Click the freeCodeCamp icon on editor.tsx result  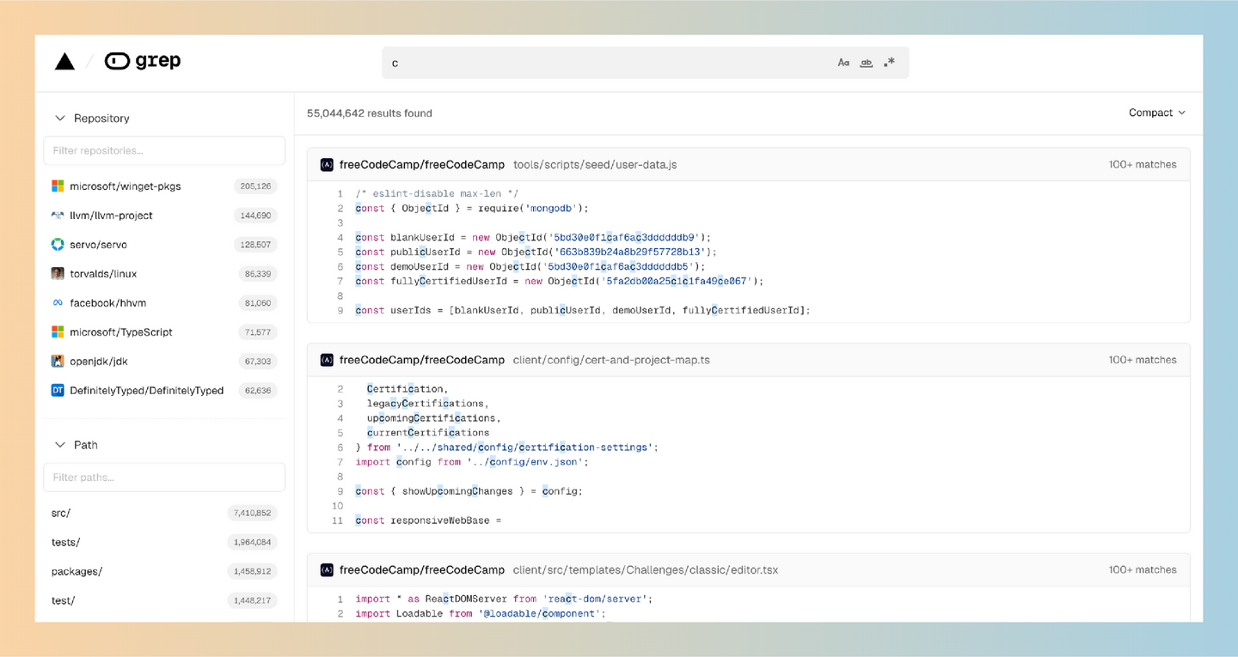pyautogui.click(x=327, y=570)
